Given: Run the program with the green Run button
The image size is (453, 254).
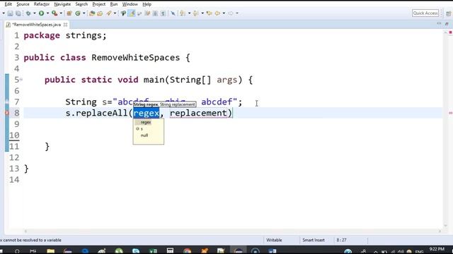Looking at the screenshot, I should [x=41, y=13].
